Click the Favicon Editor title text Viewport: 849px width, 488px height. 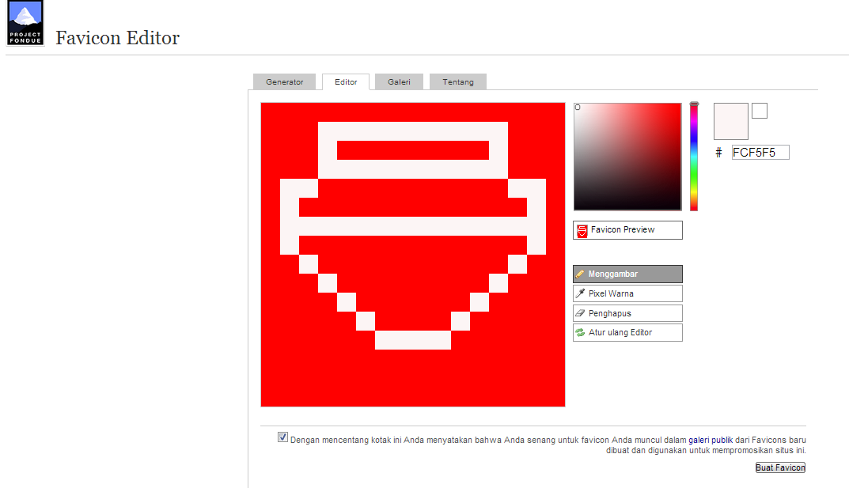[117, 38]
